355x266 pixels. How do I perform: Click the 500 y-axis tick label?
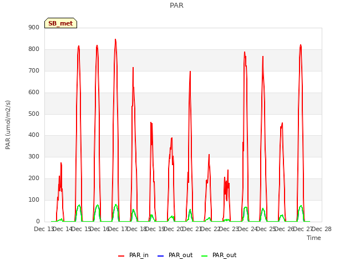34,114
